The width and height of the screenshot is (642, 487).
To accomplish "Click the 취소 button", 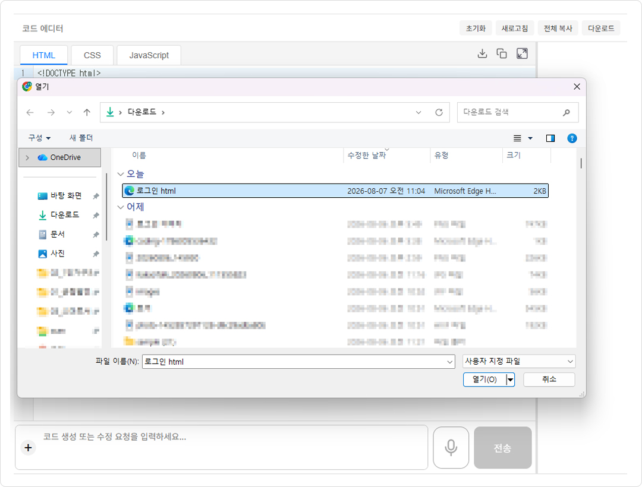I will click(x=549, y=380).
